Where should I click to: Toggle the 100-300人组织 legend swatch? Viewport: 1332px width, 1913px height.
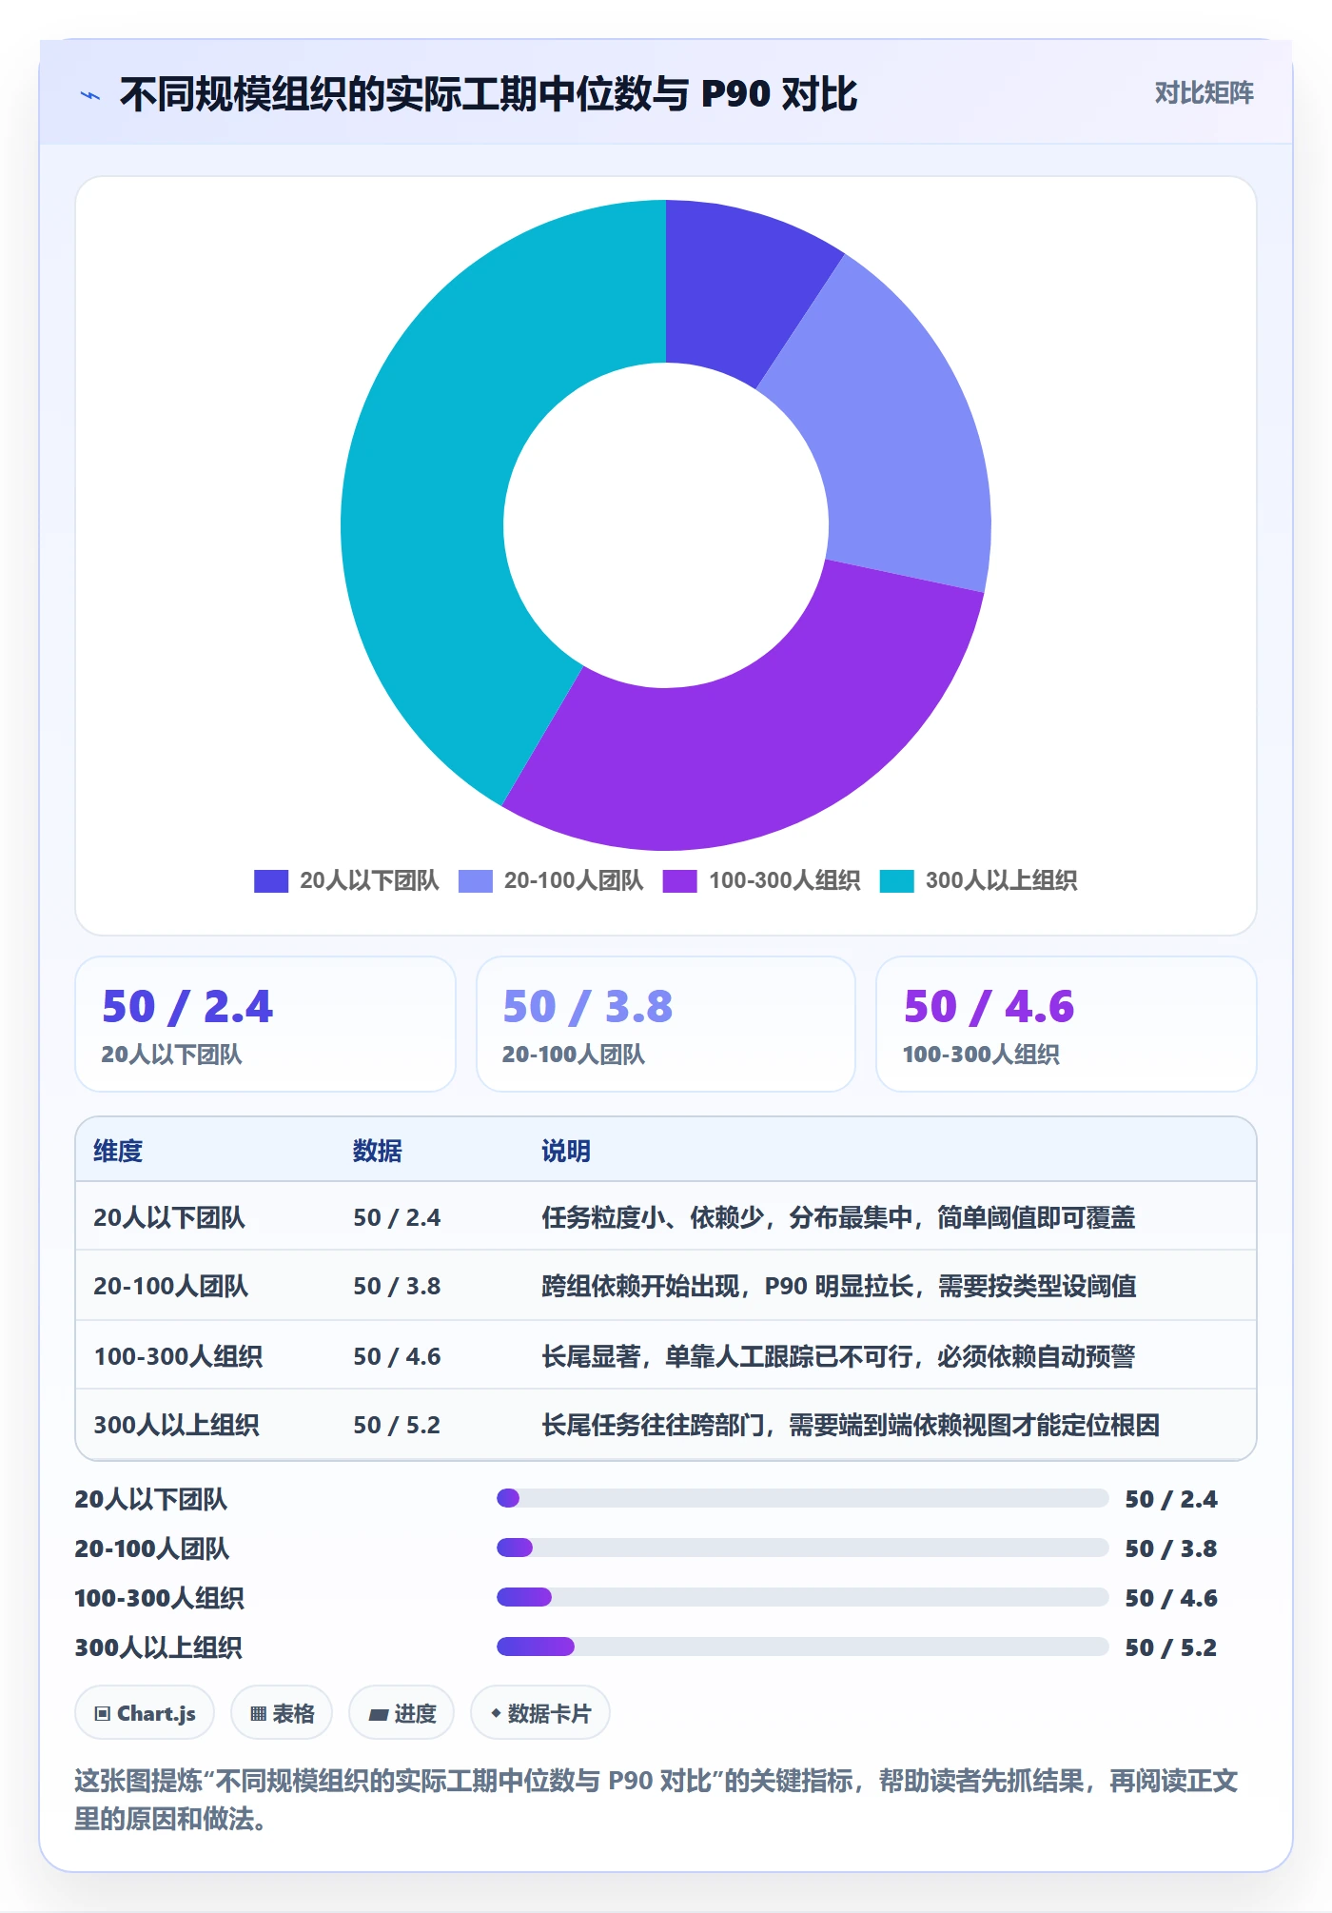click(679, 881)
